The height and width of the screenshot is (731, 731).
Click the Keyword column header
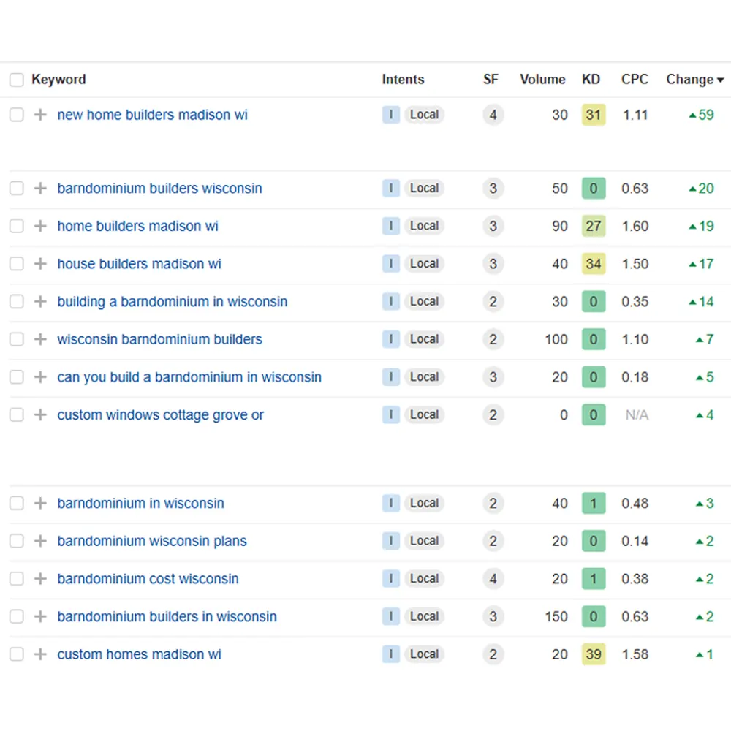58,80
